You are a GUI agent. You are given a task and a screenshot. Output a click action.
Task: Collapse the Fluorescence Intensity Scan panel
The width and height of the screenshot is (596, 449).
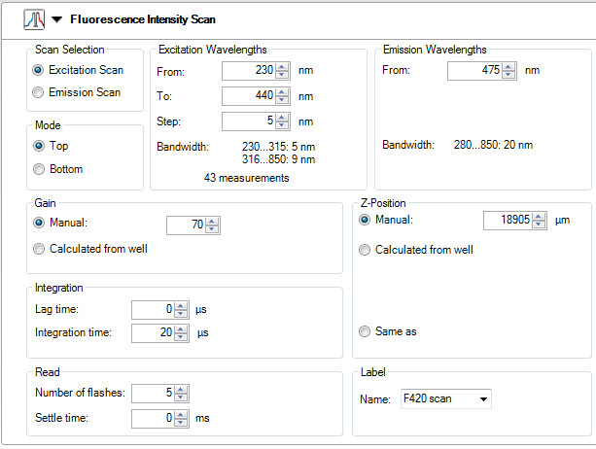tap(57, 19)
